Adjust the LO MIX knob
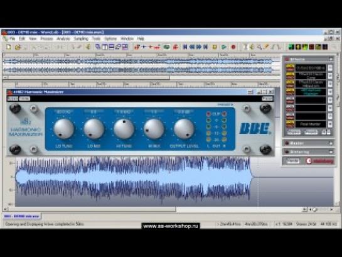The height and width of the screenshot is (257, 342). coord(94,129)
